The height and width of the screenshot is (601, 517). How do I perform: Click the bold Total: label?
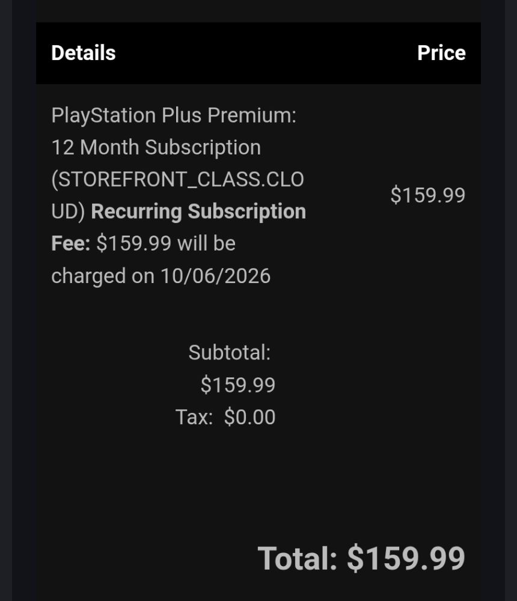(297, 558)
